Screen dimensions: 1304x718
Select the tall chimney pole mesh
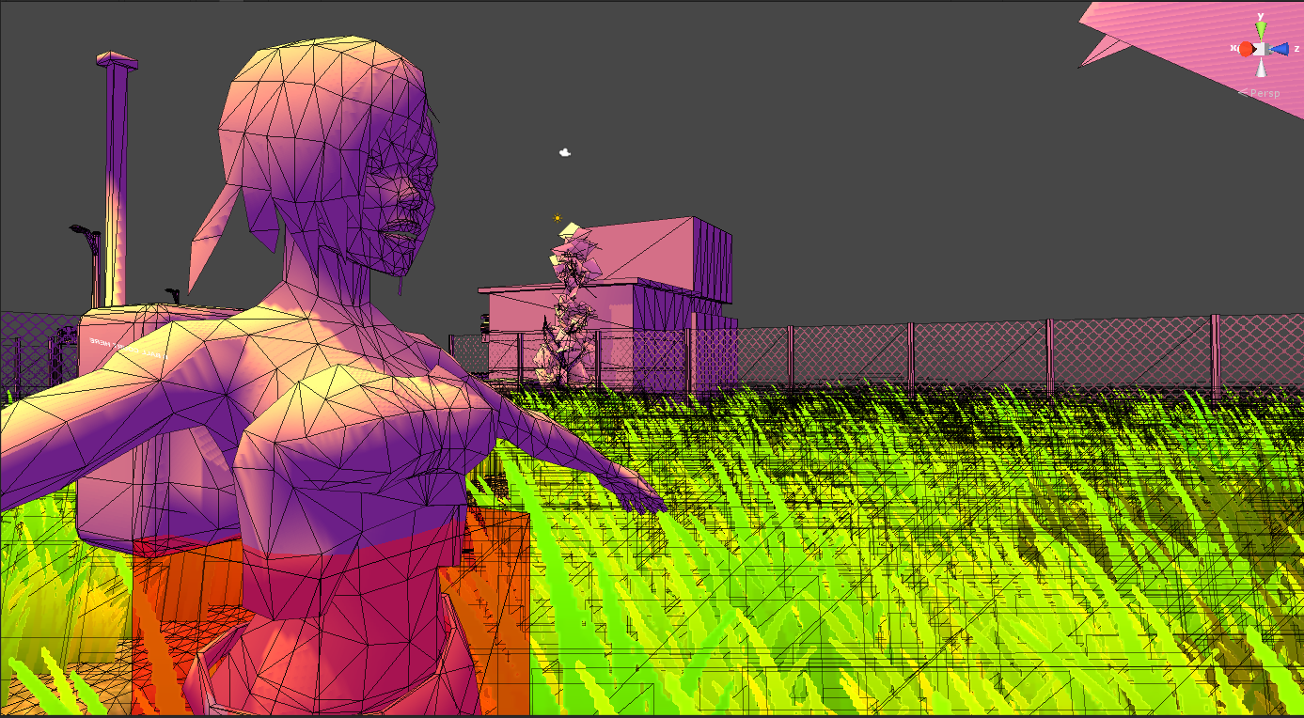tap(117, 179)
